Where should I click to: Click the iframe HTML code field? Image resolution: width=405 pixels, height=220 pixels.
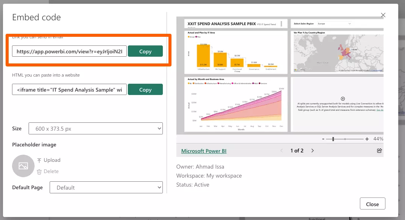pyautogui.click(x=69, y=90)
